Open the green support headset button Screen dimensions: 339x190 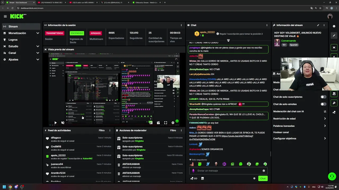pyautogui.click(x=332, y=176)
